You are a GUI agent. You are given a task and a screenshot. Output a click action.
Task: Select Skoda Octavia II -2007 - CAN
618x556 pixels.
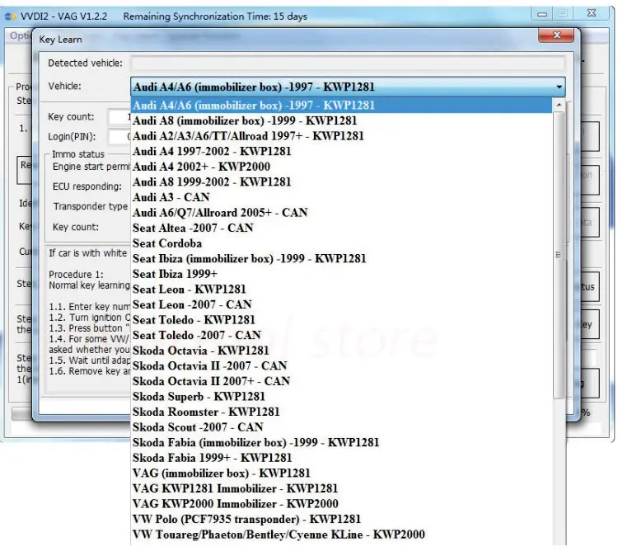[342, 365]
